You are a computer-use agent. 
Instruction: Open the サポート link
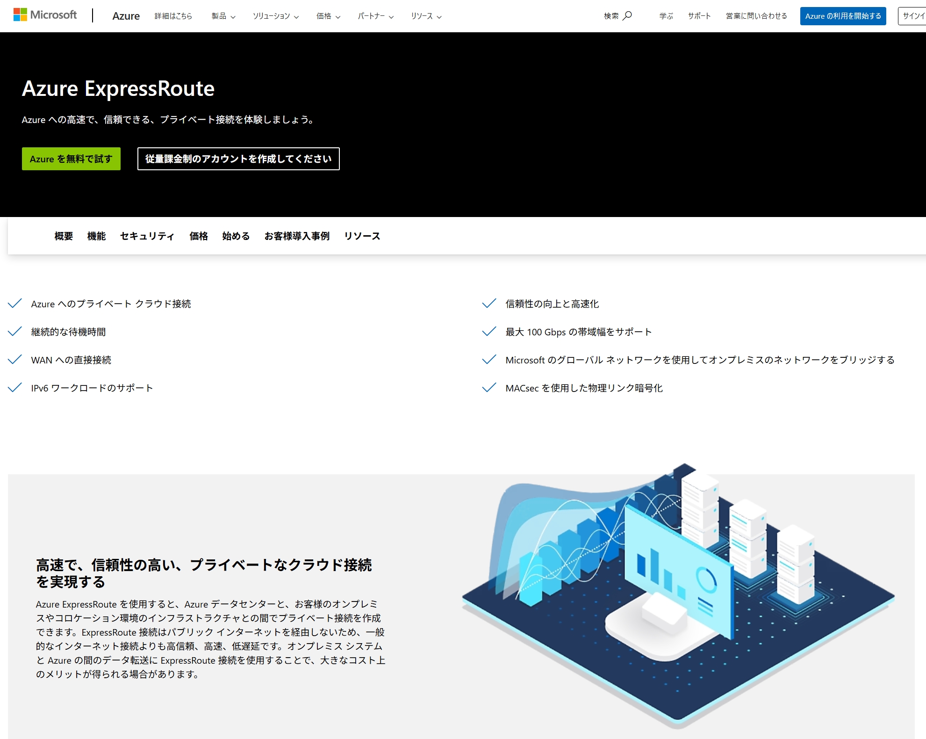pyautogui.click(x=699, y=16)
